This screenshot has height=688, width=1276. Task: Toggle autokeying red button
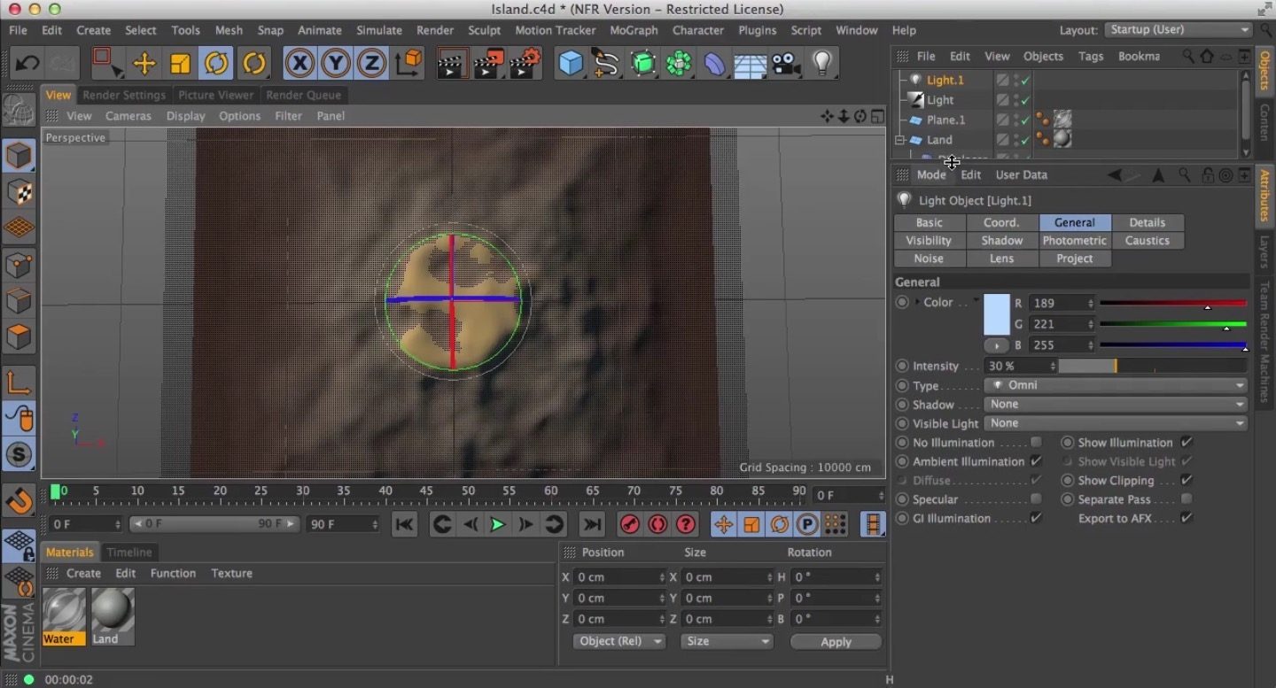pyautogui.click(x=657, y=524)
